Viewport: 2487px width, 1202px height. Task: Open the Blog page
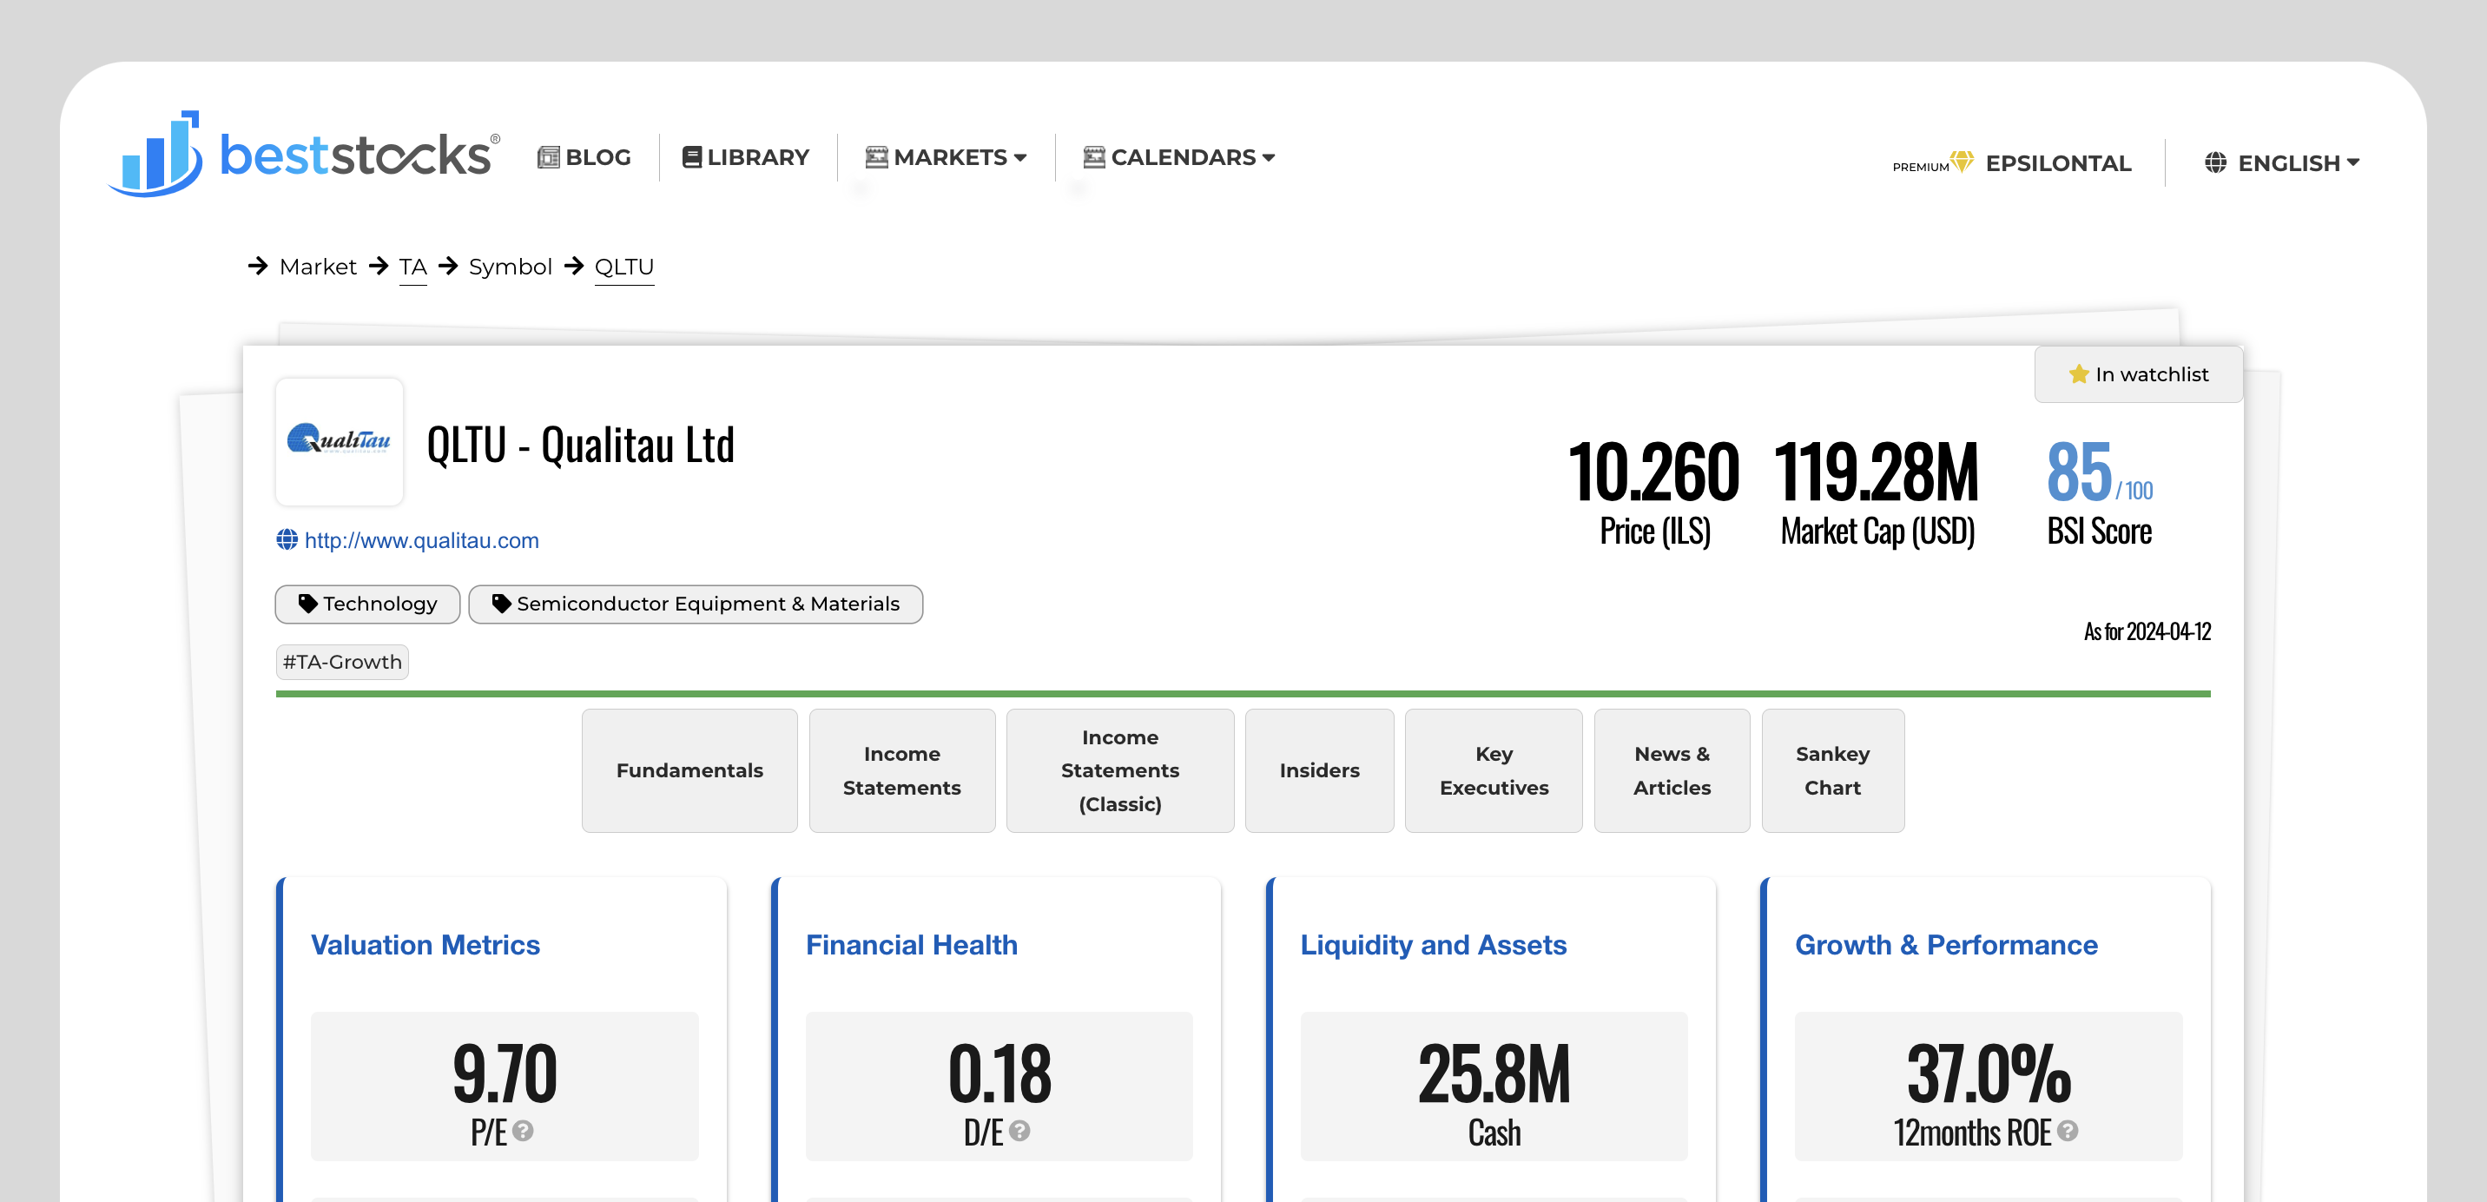584,157
